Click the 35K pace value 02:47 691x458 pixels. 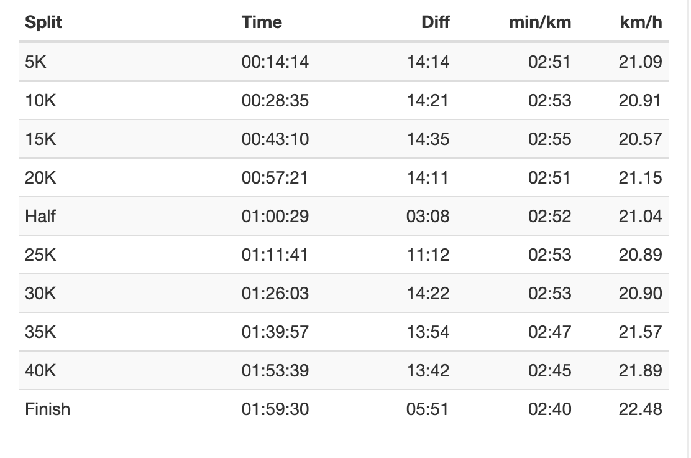tap(549, 332)
